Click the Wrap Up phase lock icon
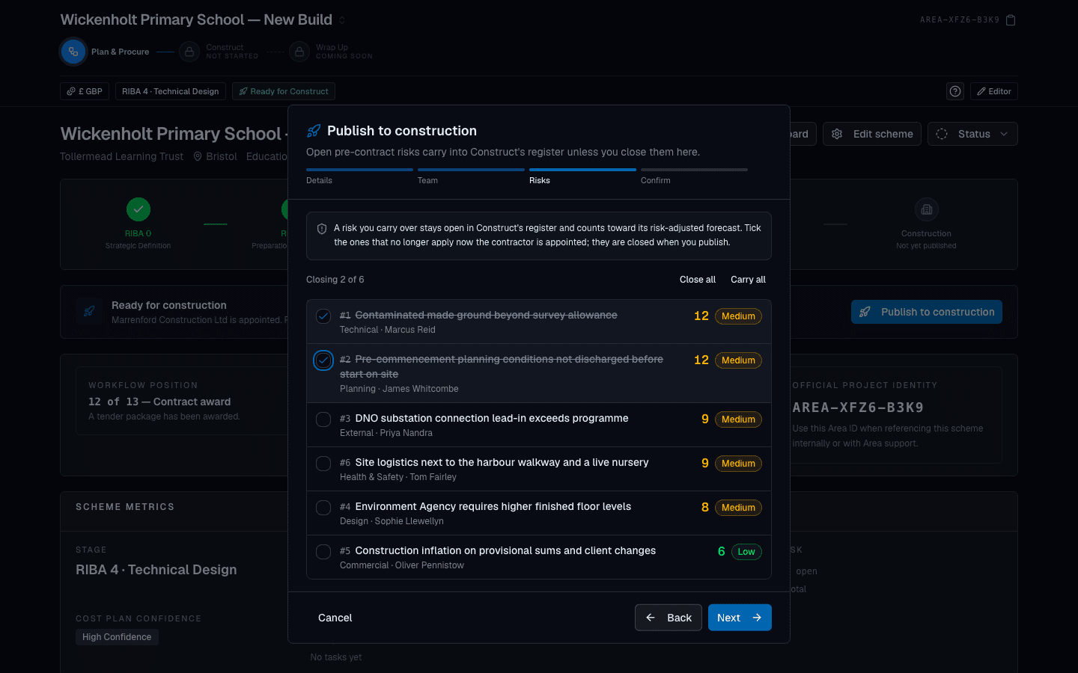The width and height of the screenshot is (1078, 673). click(x=299, y=52)
